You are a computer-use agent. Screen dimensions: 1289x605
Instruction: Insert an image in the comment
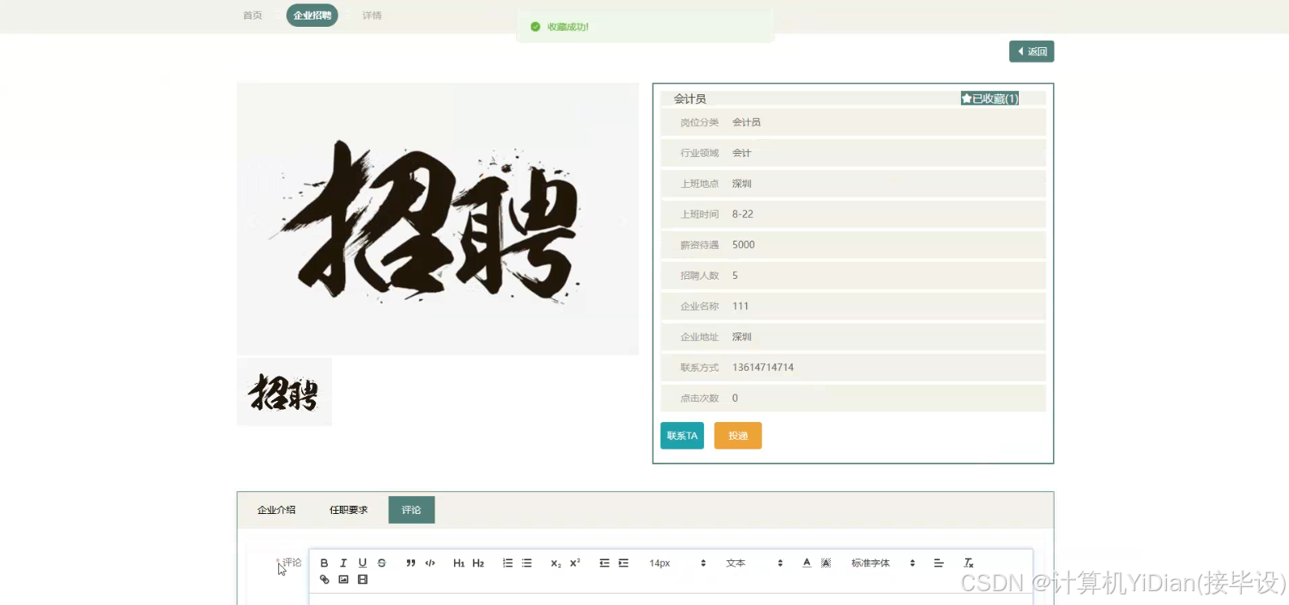(x=343, y=580)
